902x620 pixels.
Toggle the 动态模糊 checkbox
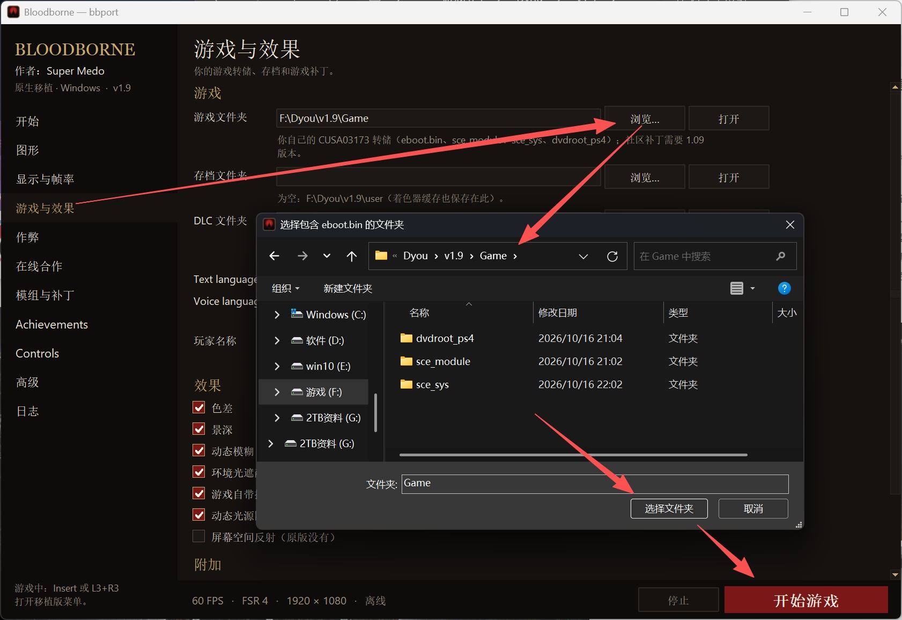pos(199,450)
